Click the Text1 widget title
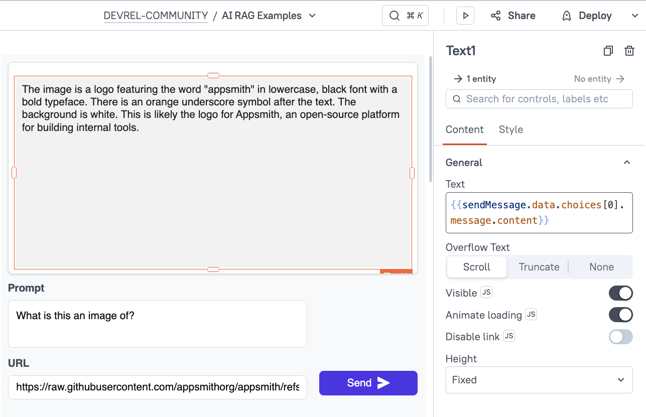Image resolution: width=646 pixels, height=417 pixels. pyautogui.click(x=461, y=51)
